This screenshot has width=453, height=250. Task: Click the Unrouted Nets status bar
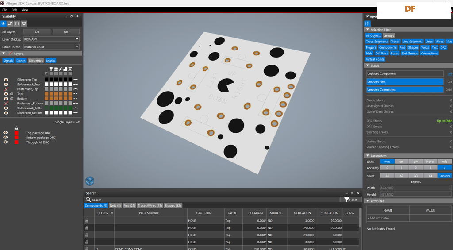point(405,82)
